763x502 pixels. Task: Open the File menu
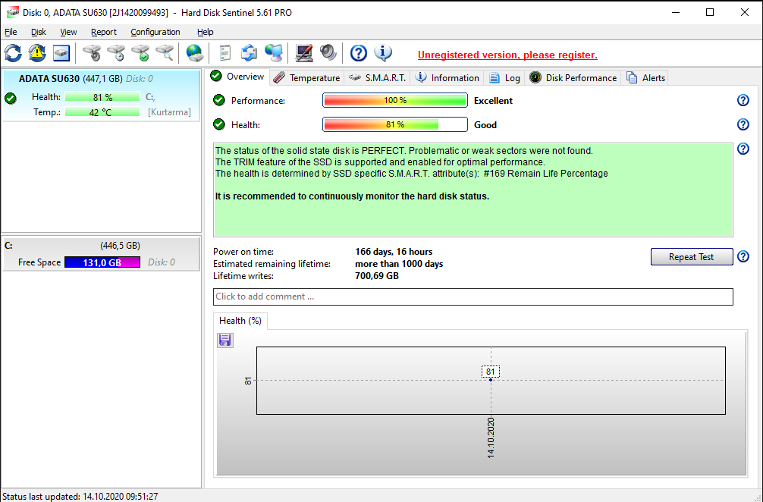[11, 32]
